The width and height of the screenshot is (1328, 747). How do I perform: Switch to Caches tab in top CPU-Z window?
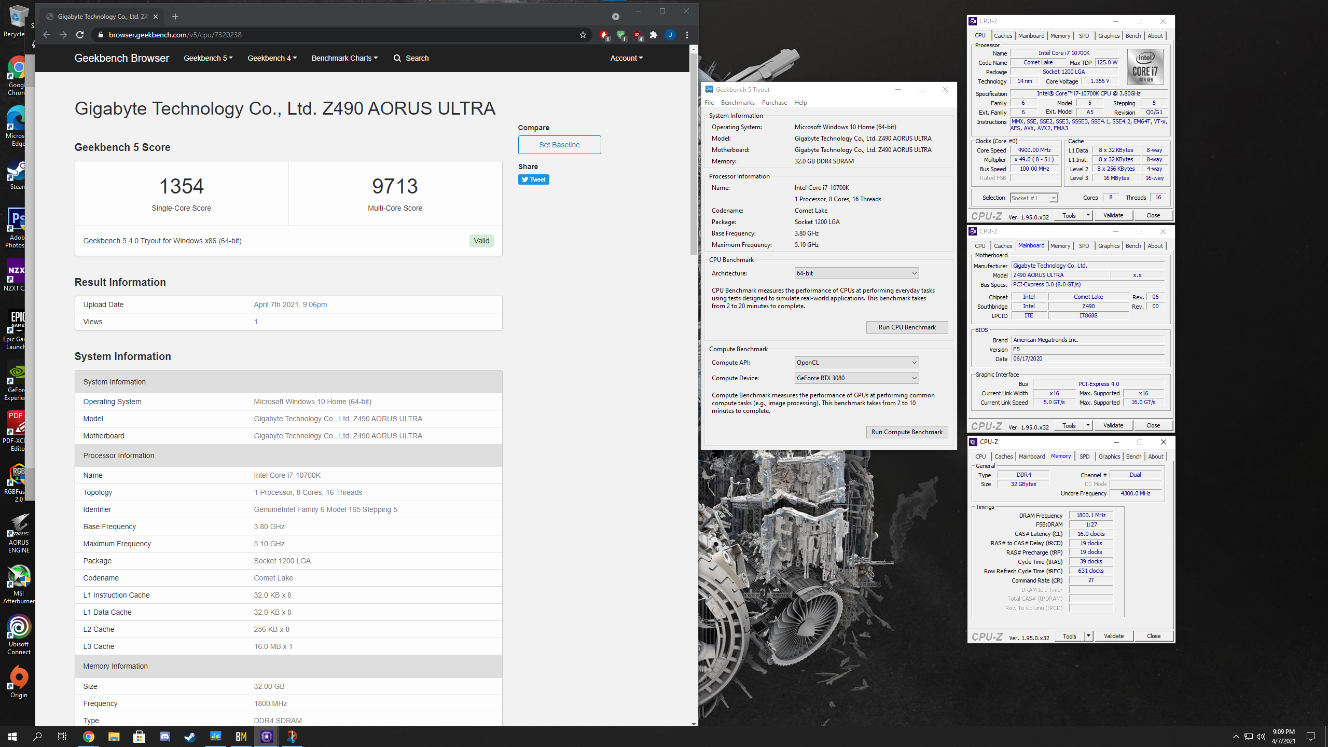point(1003,36)
